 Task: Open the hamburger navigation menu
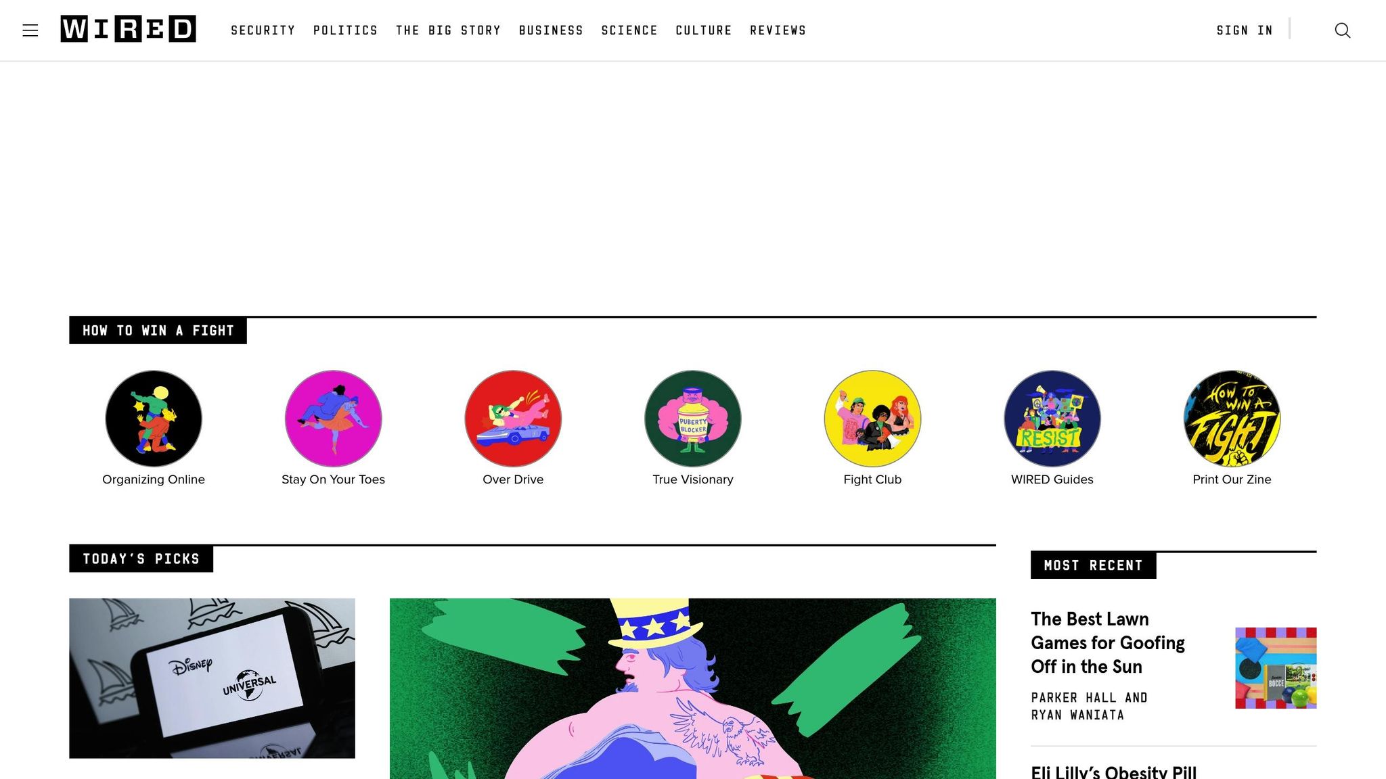[x=30, y=30]
